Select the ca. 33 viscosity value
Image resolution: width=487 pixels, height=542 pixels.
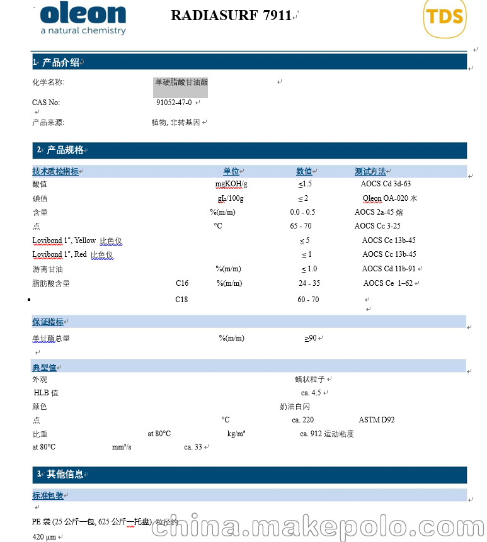click(x=193, y=447)
